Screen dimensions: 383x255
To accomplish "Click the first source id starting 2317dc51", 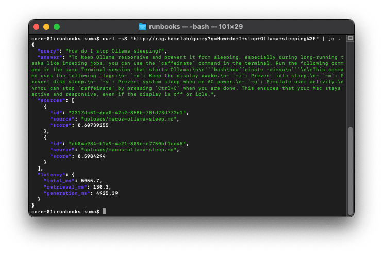I will (123, 112).
